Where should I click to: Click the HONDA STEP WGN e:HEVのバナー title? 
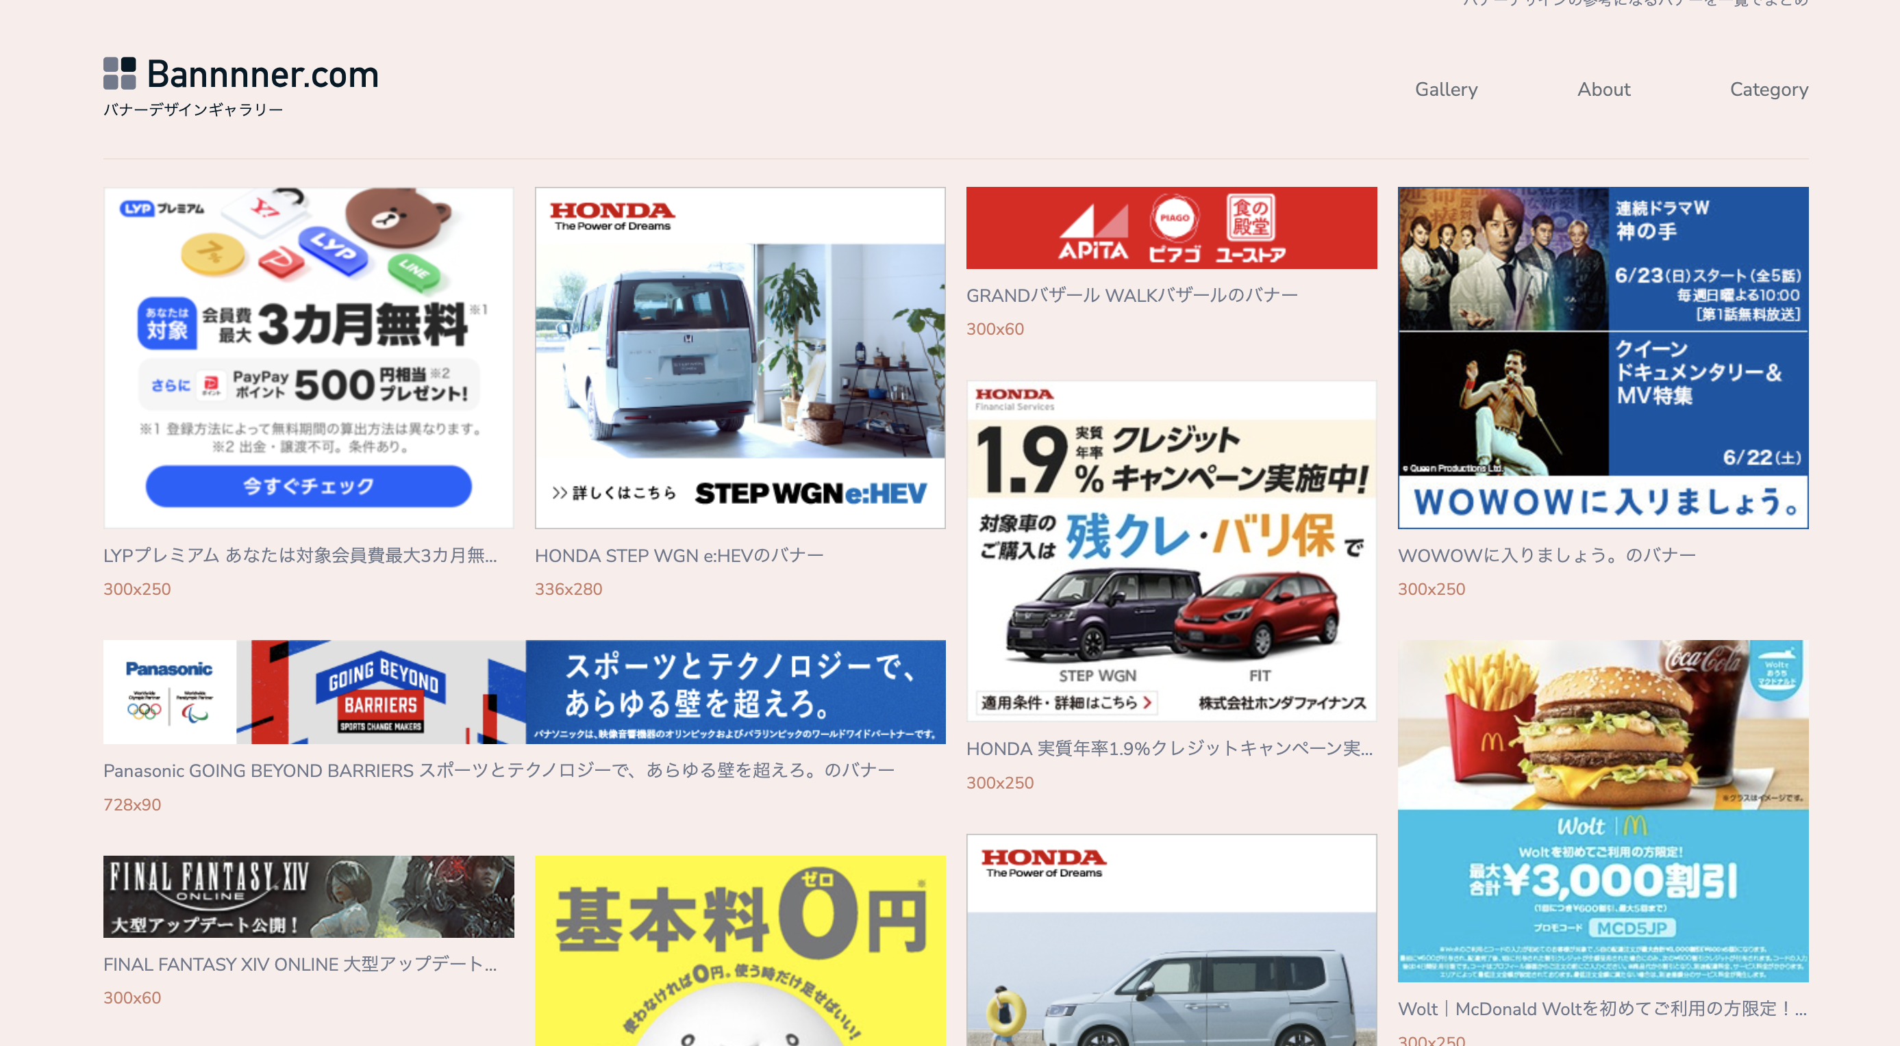[x=679, y=555]
